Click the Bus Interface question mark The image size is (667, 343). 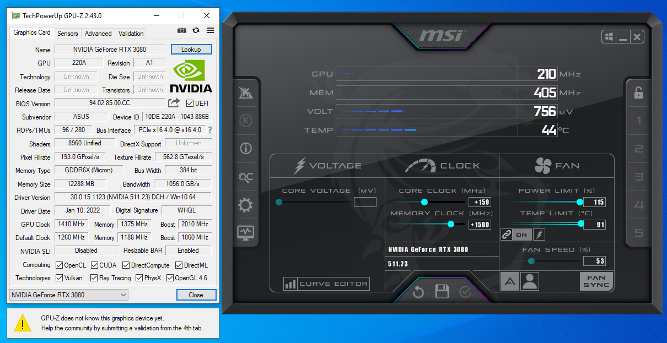click(209, 130)
